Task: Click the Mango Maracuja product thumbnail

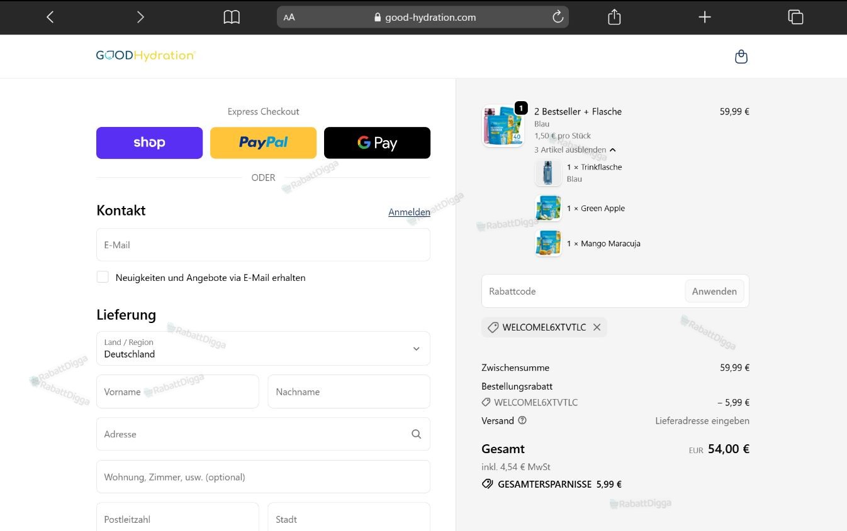Action: 548,243
